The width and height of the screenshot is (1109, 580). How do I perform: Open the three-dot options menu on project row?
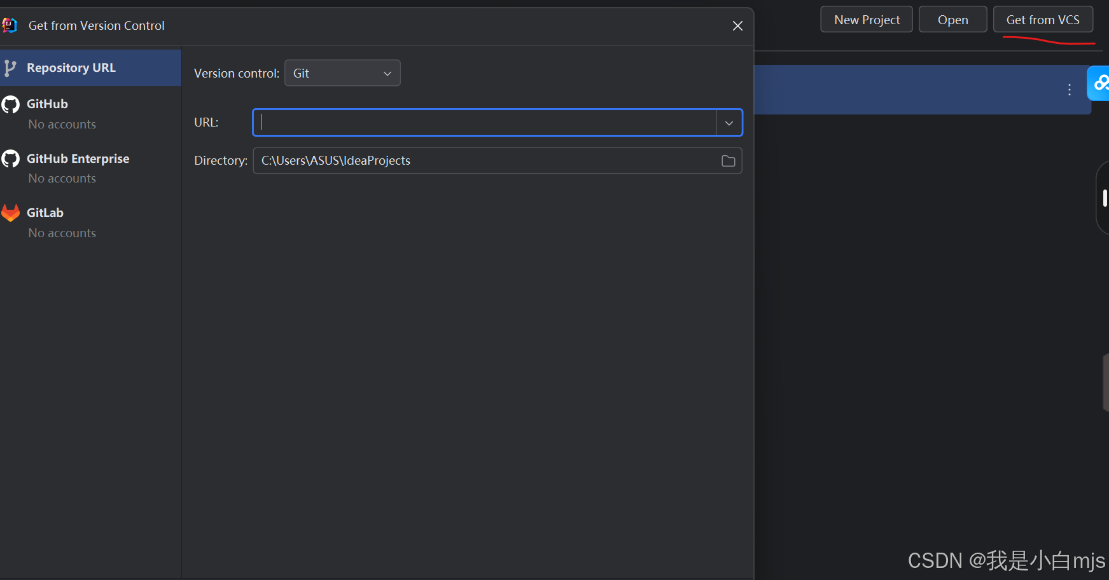[x=1070, y=90]
